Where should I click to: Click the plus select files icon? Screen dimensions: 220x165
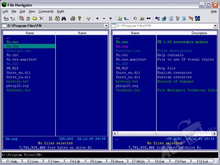tap(97, 19)
